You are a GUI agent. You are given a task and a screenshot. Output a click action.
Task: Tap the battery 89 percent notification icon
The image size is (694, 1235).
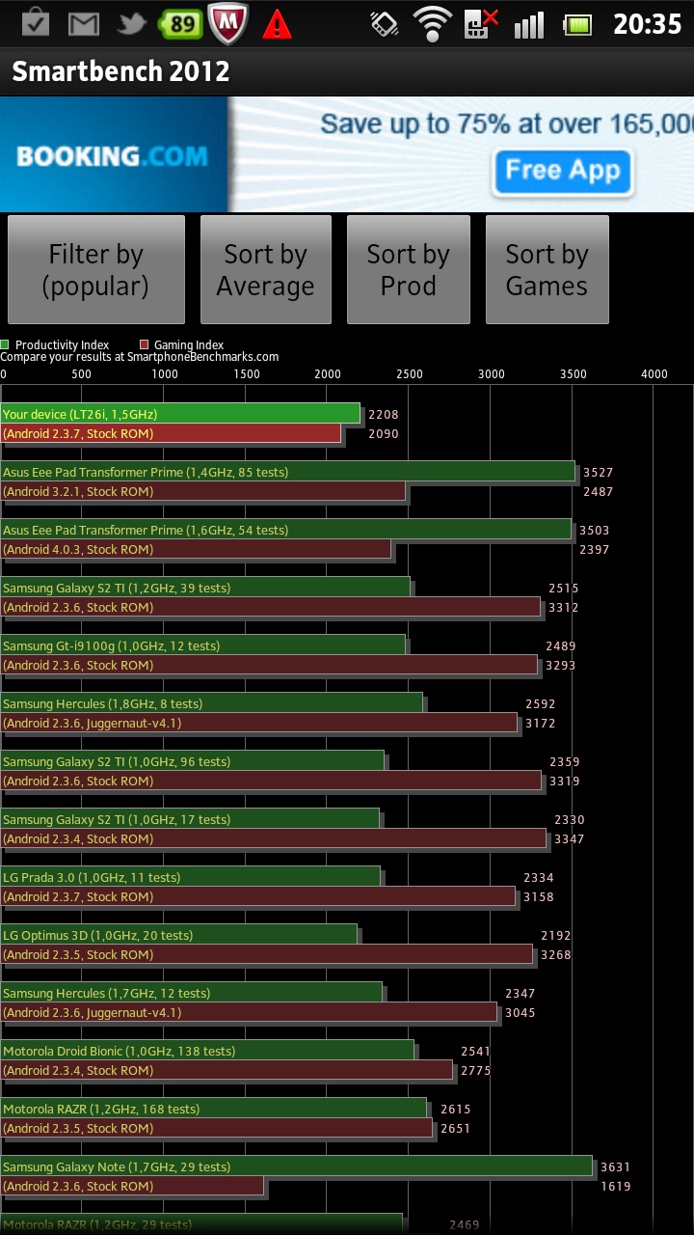click(x=179, y=23)
